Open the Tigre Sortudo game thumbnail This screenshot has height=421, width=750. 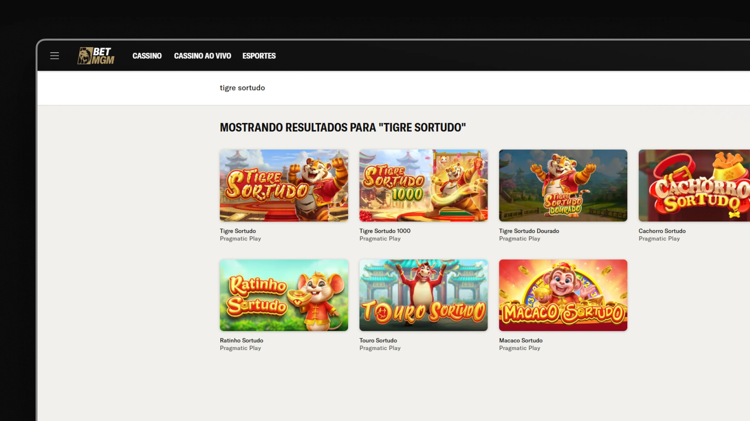(284, 186)
